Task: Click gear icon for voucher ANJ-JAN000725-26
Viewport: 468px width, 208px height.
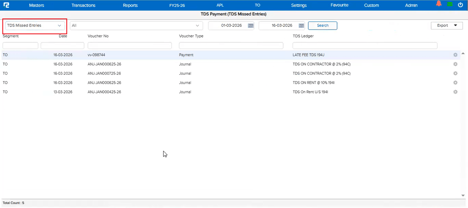Action: (455, 73)
